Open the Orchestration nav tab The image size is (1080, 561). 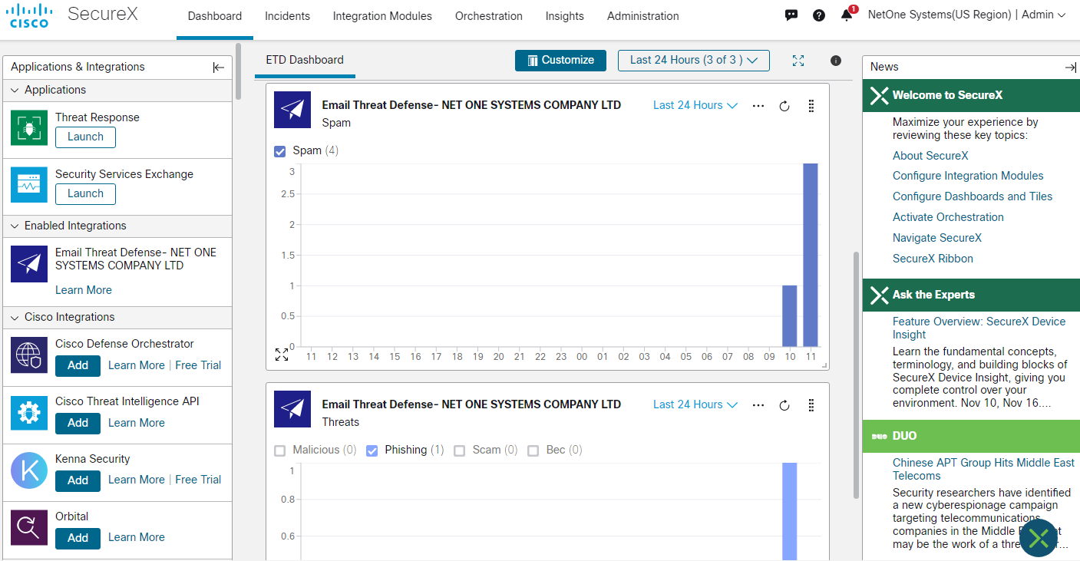489,16
